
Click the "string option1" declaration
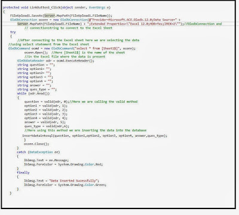pos(34,69)
